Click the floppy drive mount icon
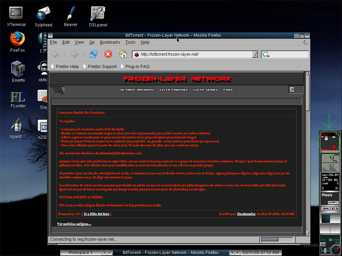The height and width of the screenshot is (256, 342). 333,202
